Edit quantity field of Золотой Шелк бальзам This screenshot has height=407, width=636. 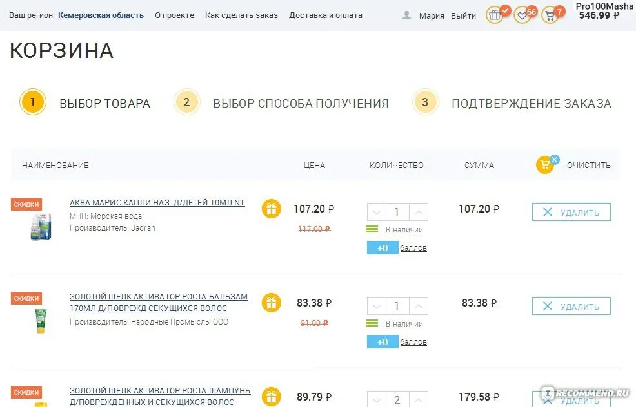point(397,306)
